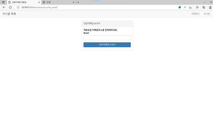Image resolution: width=213 pixels, height=118 pixels.
Task: Close the 인증이메일 재발송 tab
Action: [39, 2]
